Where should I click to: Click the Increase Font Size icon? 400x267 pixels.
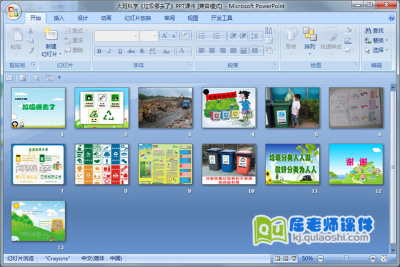pos(165,35)
